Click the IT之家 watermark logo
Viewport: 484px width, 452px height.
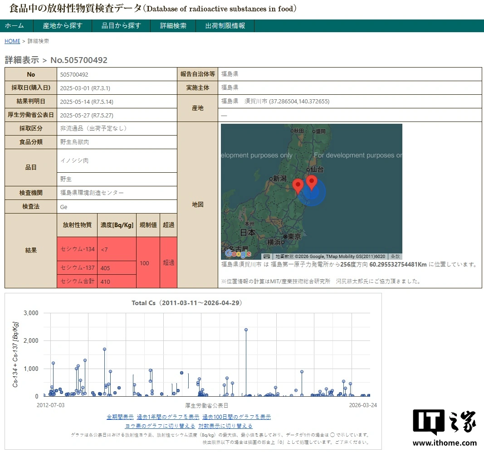click(445, 428)
